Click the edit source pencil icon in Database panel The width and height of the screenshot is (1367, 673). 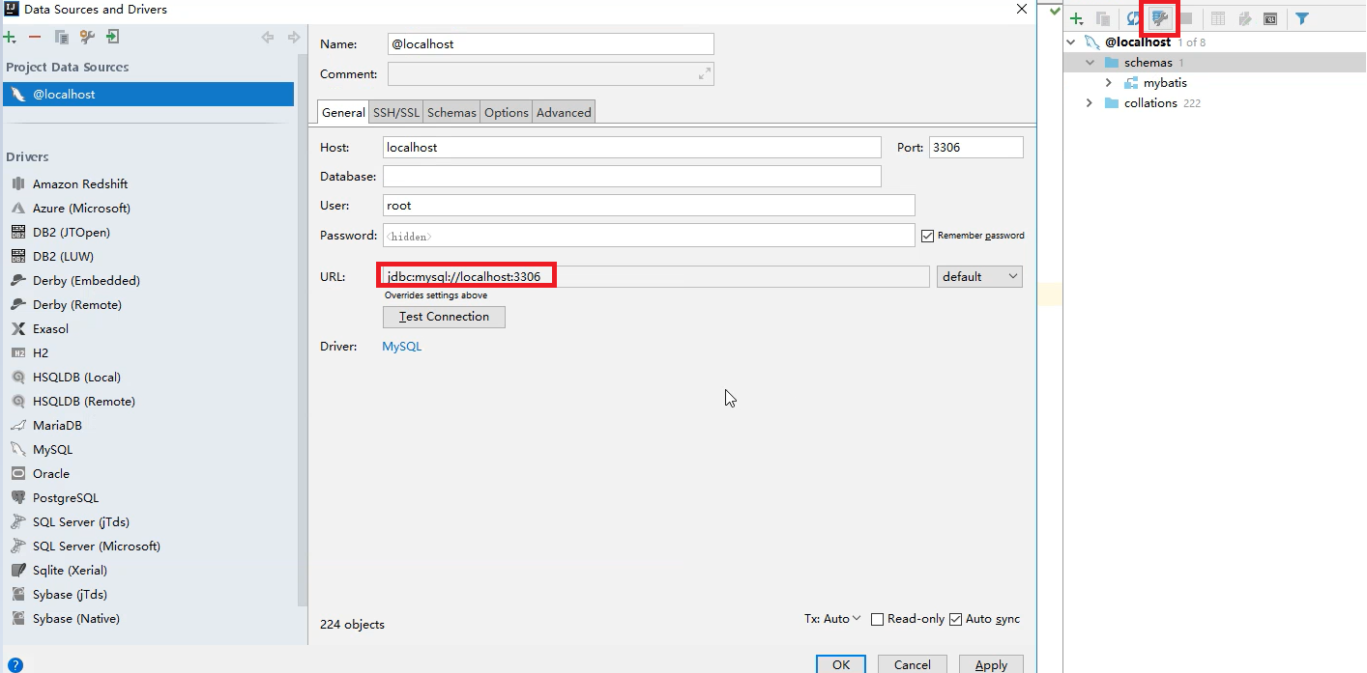(x=1245, y=18)
